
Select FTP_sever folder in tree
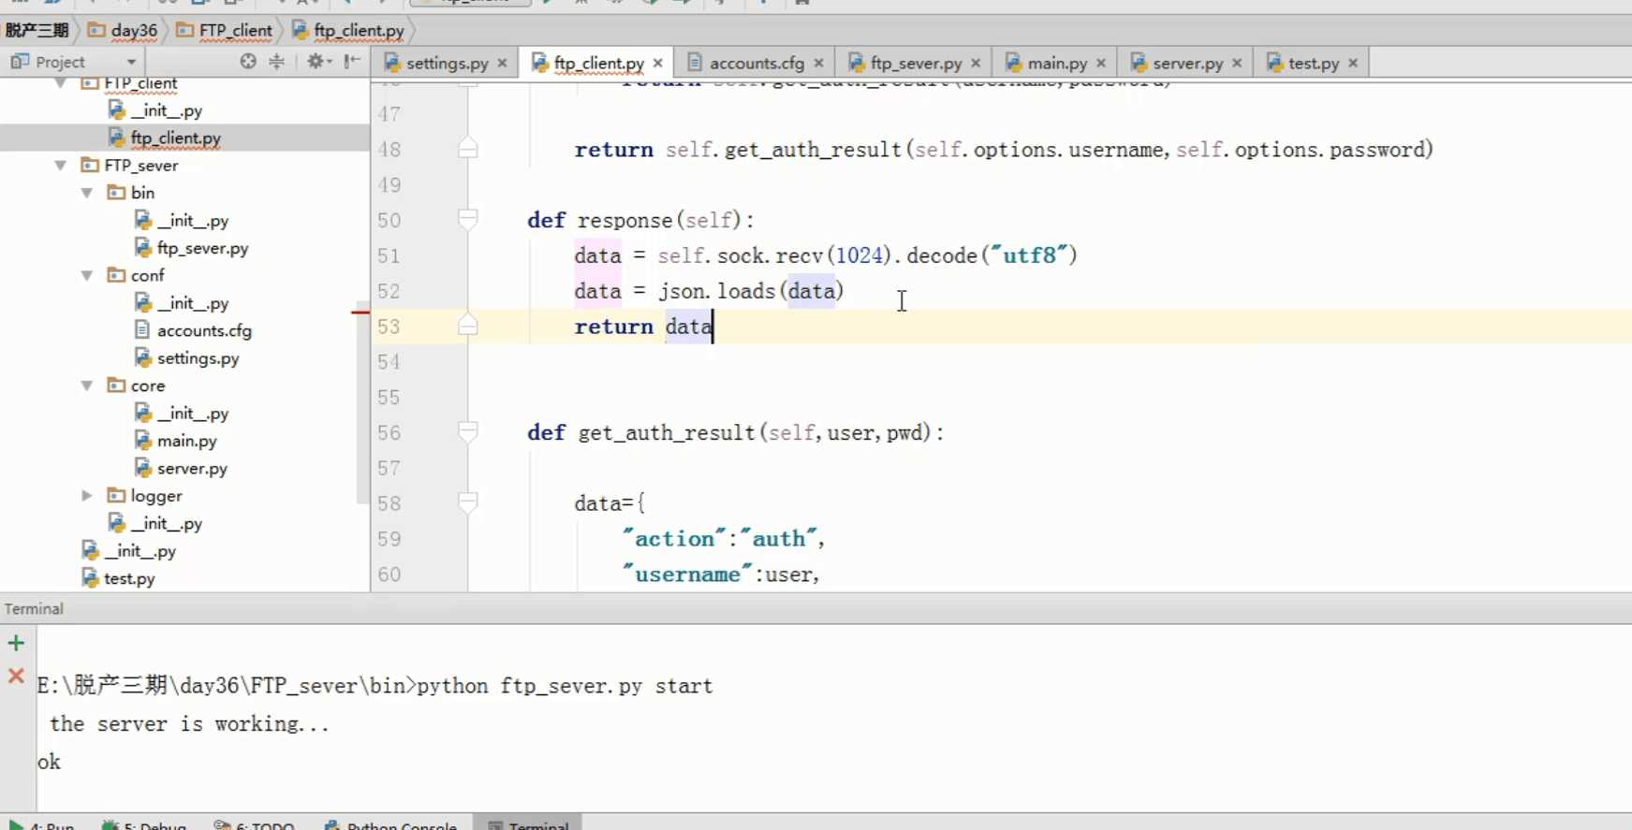[140, 166]
